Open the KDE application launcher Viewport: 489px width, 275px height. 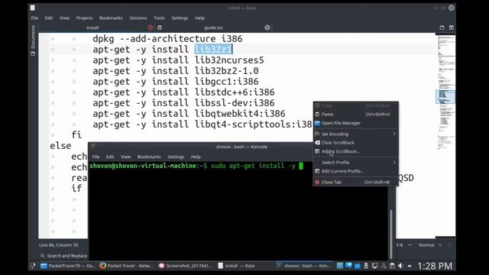pyautogui.click(x=33, y=266)
